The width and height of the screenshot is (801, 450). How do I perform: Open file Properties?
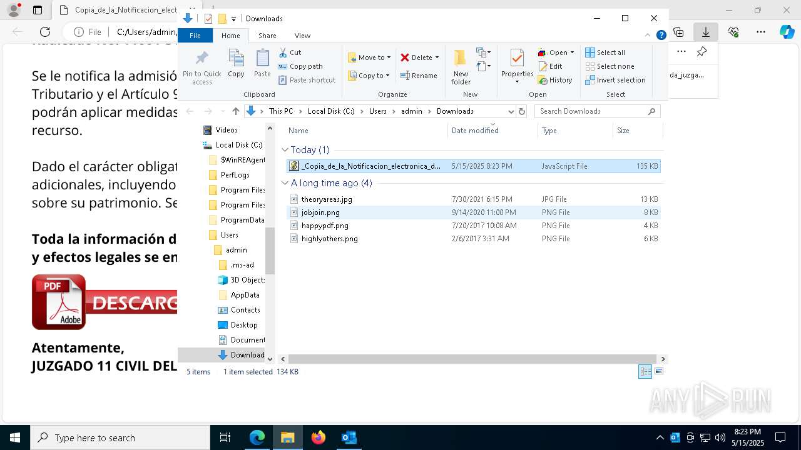coord(517,67)
